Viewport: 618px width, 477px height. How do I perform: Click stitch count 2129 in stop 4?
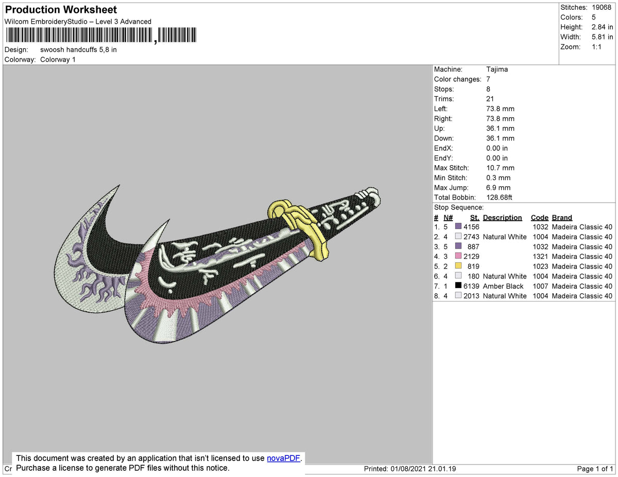471,256
